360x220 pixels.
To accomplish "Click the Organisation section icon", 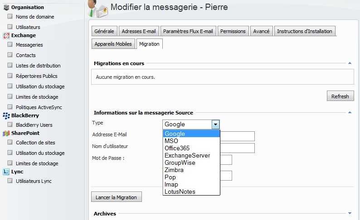I will [x=6, y=7].
